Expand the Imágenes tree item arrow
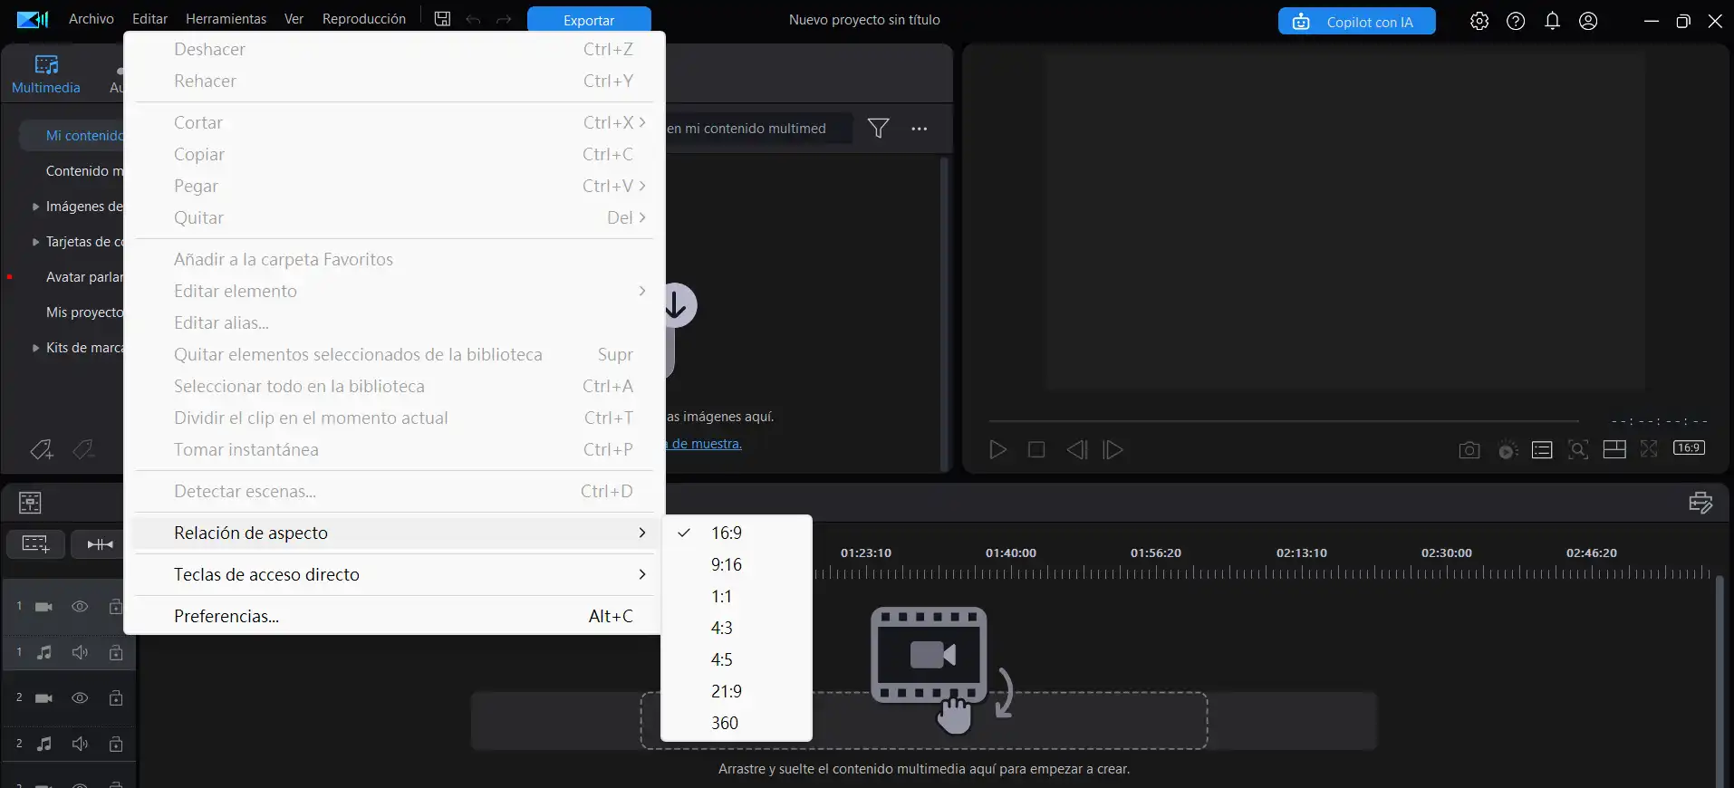This screenshot has width=1734, height=788. [x=35, y=207]
